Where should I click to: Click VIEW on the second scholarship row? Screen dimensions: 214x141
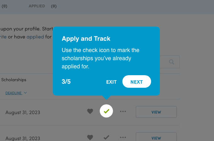[x=156, y=138]
